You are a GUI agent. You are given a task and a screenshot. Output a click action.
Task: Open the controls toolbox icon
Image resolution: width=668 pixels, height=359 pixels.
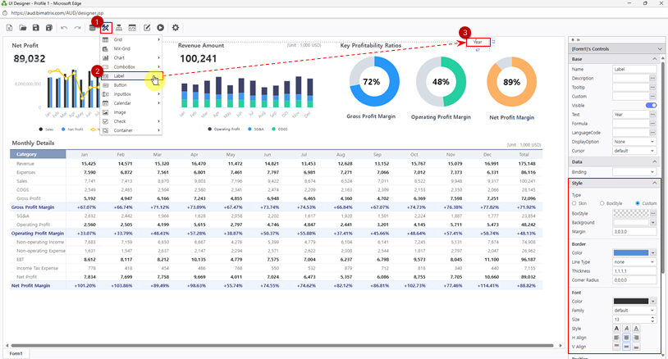(x=106, y=28)
